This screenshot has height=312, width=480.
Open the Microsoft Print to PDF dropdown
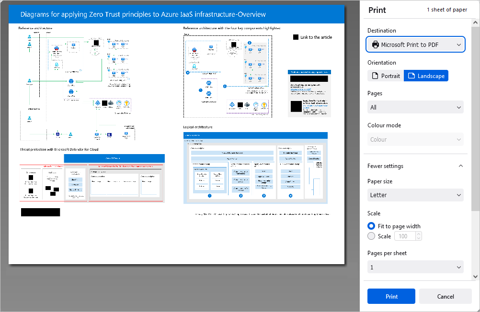(415, 45)
